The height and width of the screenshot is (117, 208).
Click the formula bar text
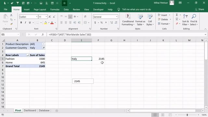(70, 35)
